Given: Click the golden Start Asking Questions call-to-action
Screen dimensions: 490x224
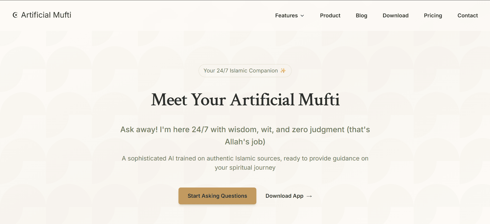Looking at the screenshot, I should tap(217, 196).
